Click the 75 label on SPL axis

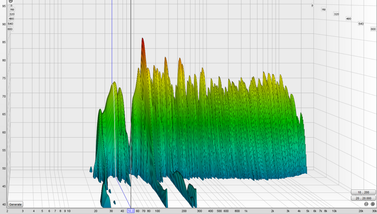[x=4, y=78]
